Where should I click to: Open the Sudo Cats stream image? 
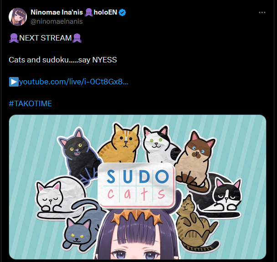point(138,187)
